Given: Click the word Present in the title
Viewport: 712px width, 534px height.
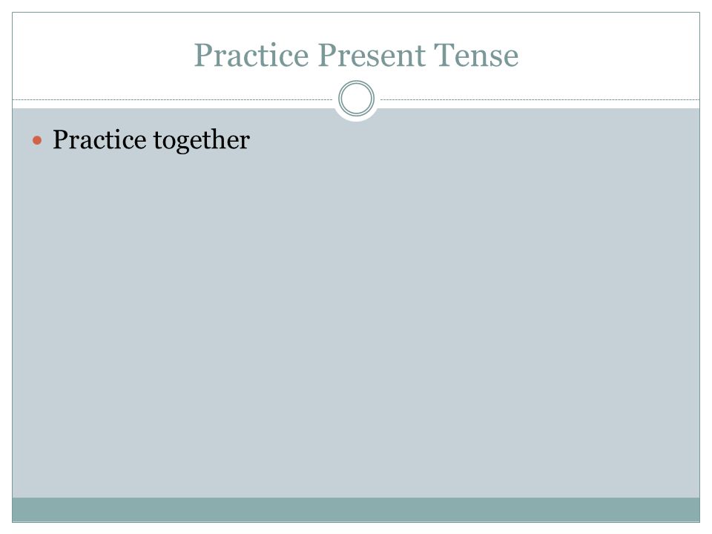Looking at the screenshot, I should (372, 56).
